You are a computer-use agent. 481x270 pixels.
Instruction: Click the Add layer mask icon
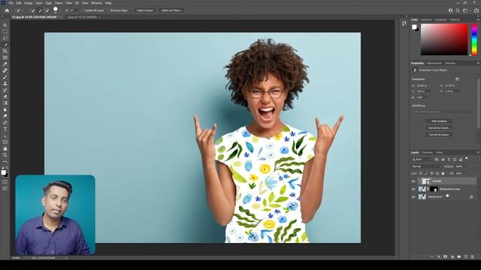click(x=446, y=256)
